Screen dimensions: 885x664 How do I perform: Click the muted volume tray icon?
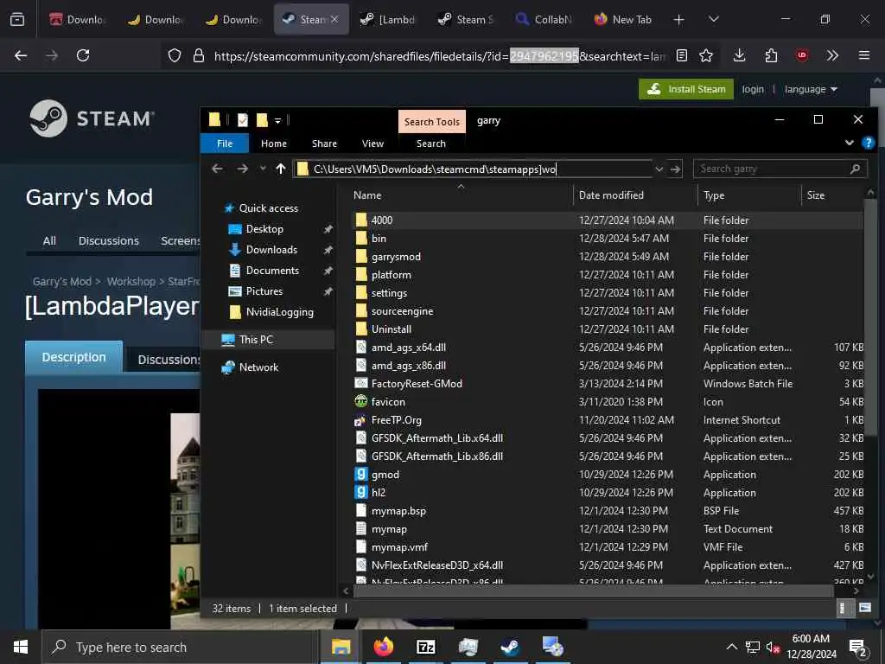[772, 647]
